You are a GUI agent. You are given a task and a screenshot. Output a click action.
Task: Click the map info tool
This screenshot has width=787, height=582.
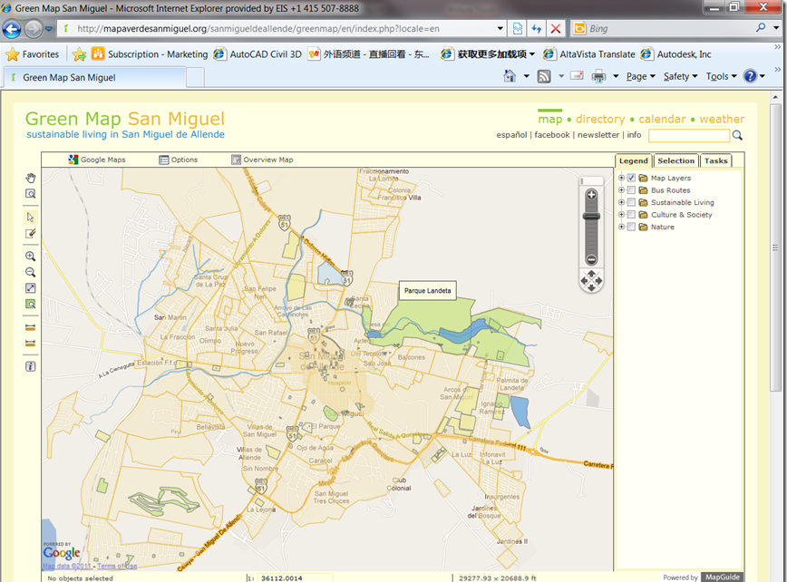point(31,366)
